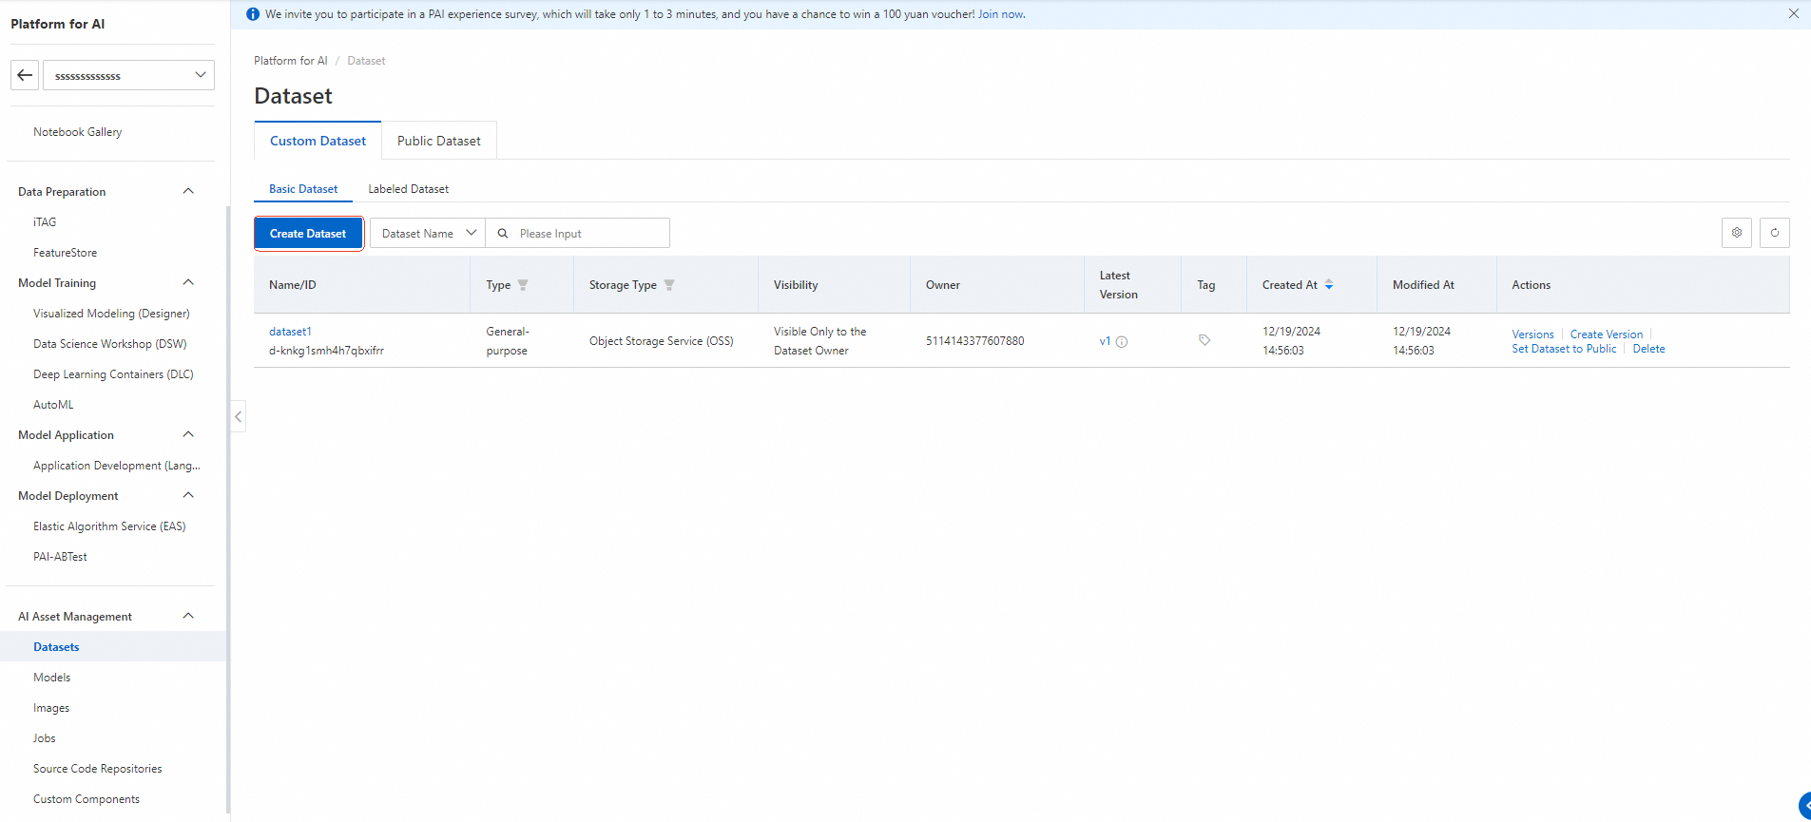The height and width of the screenshot is (822, 1811).
Task: Collapse the Model Training section
Action: (x=188, y=282)
